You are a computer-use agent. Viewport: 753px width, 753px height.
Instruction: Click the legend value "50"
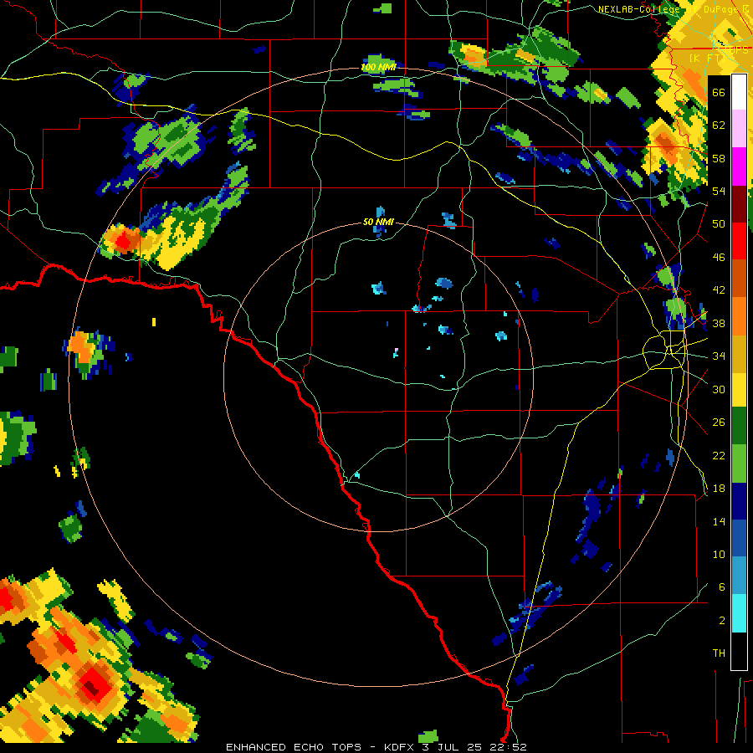719,223
